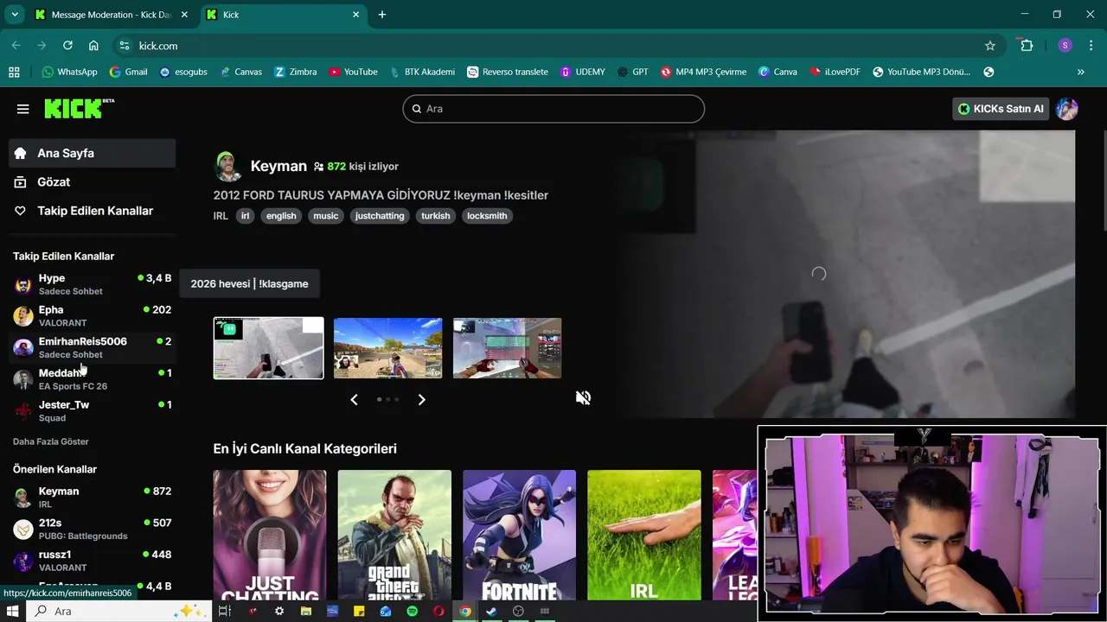Open the Kick hamburger sidebar menu

click(22, 109)
